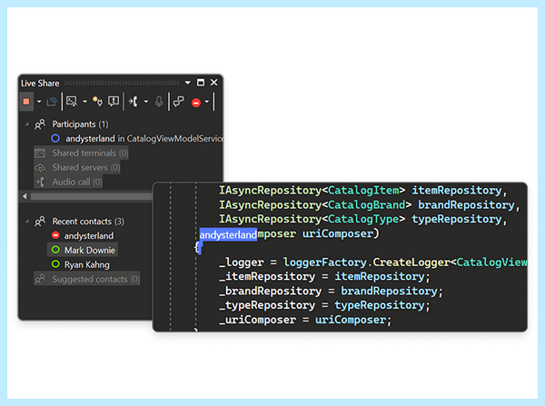Open the chat bubbles icon
Screen dimensions: 545x406
(179, 102)
